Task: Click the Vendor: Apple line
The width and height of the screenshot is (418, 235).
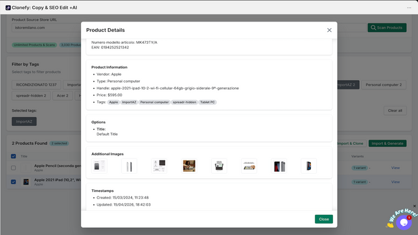Action: coord(109,74)
